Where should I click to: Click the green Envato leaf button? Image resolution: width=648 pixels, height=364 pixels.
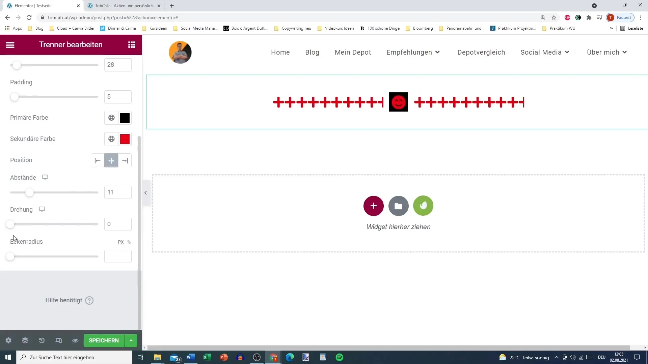click(x=423, y=206)
